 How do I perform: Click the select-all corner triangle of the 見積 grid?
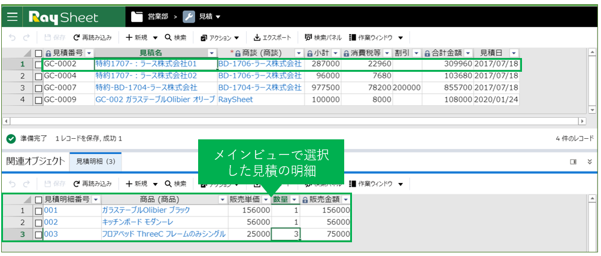pyautogui.click(x=27, y=54)
